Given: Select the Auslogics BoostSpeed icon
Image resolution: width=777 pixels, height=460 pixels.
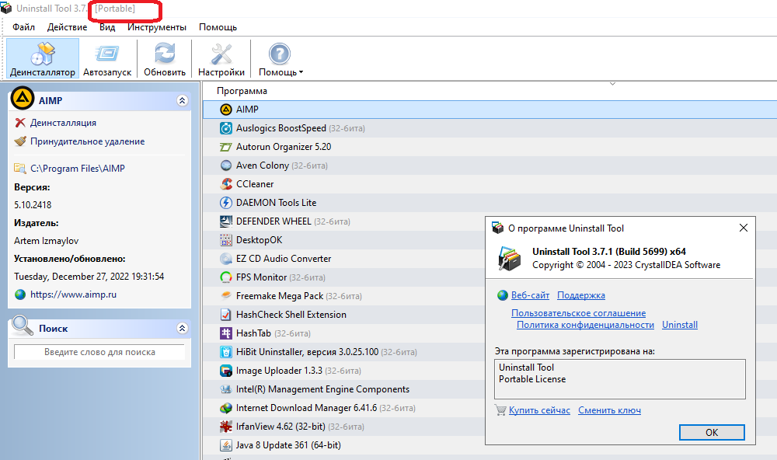Looking at the screenshot, I should [226, 128].
